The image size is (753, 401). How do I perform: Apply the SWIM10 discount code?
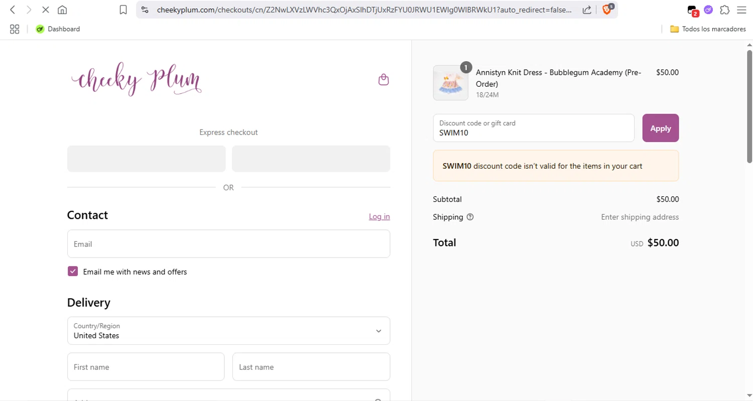[661, 128]
